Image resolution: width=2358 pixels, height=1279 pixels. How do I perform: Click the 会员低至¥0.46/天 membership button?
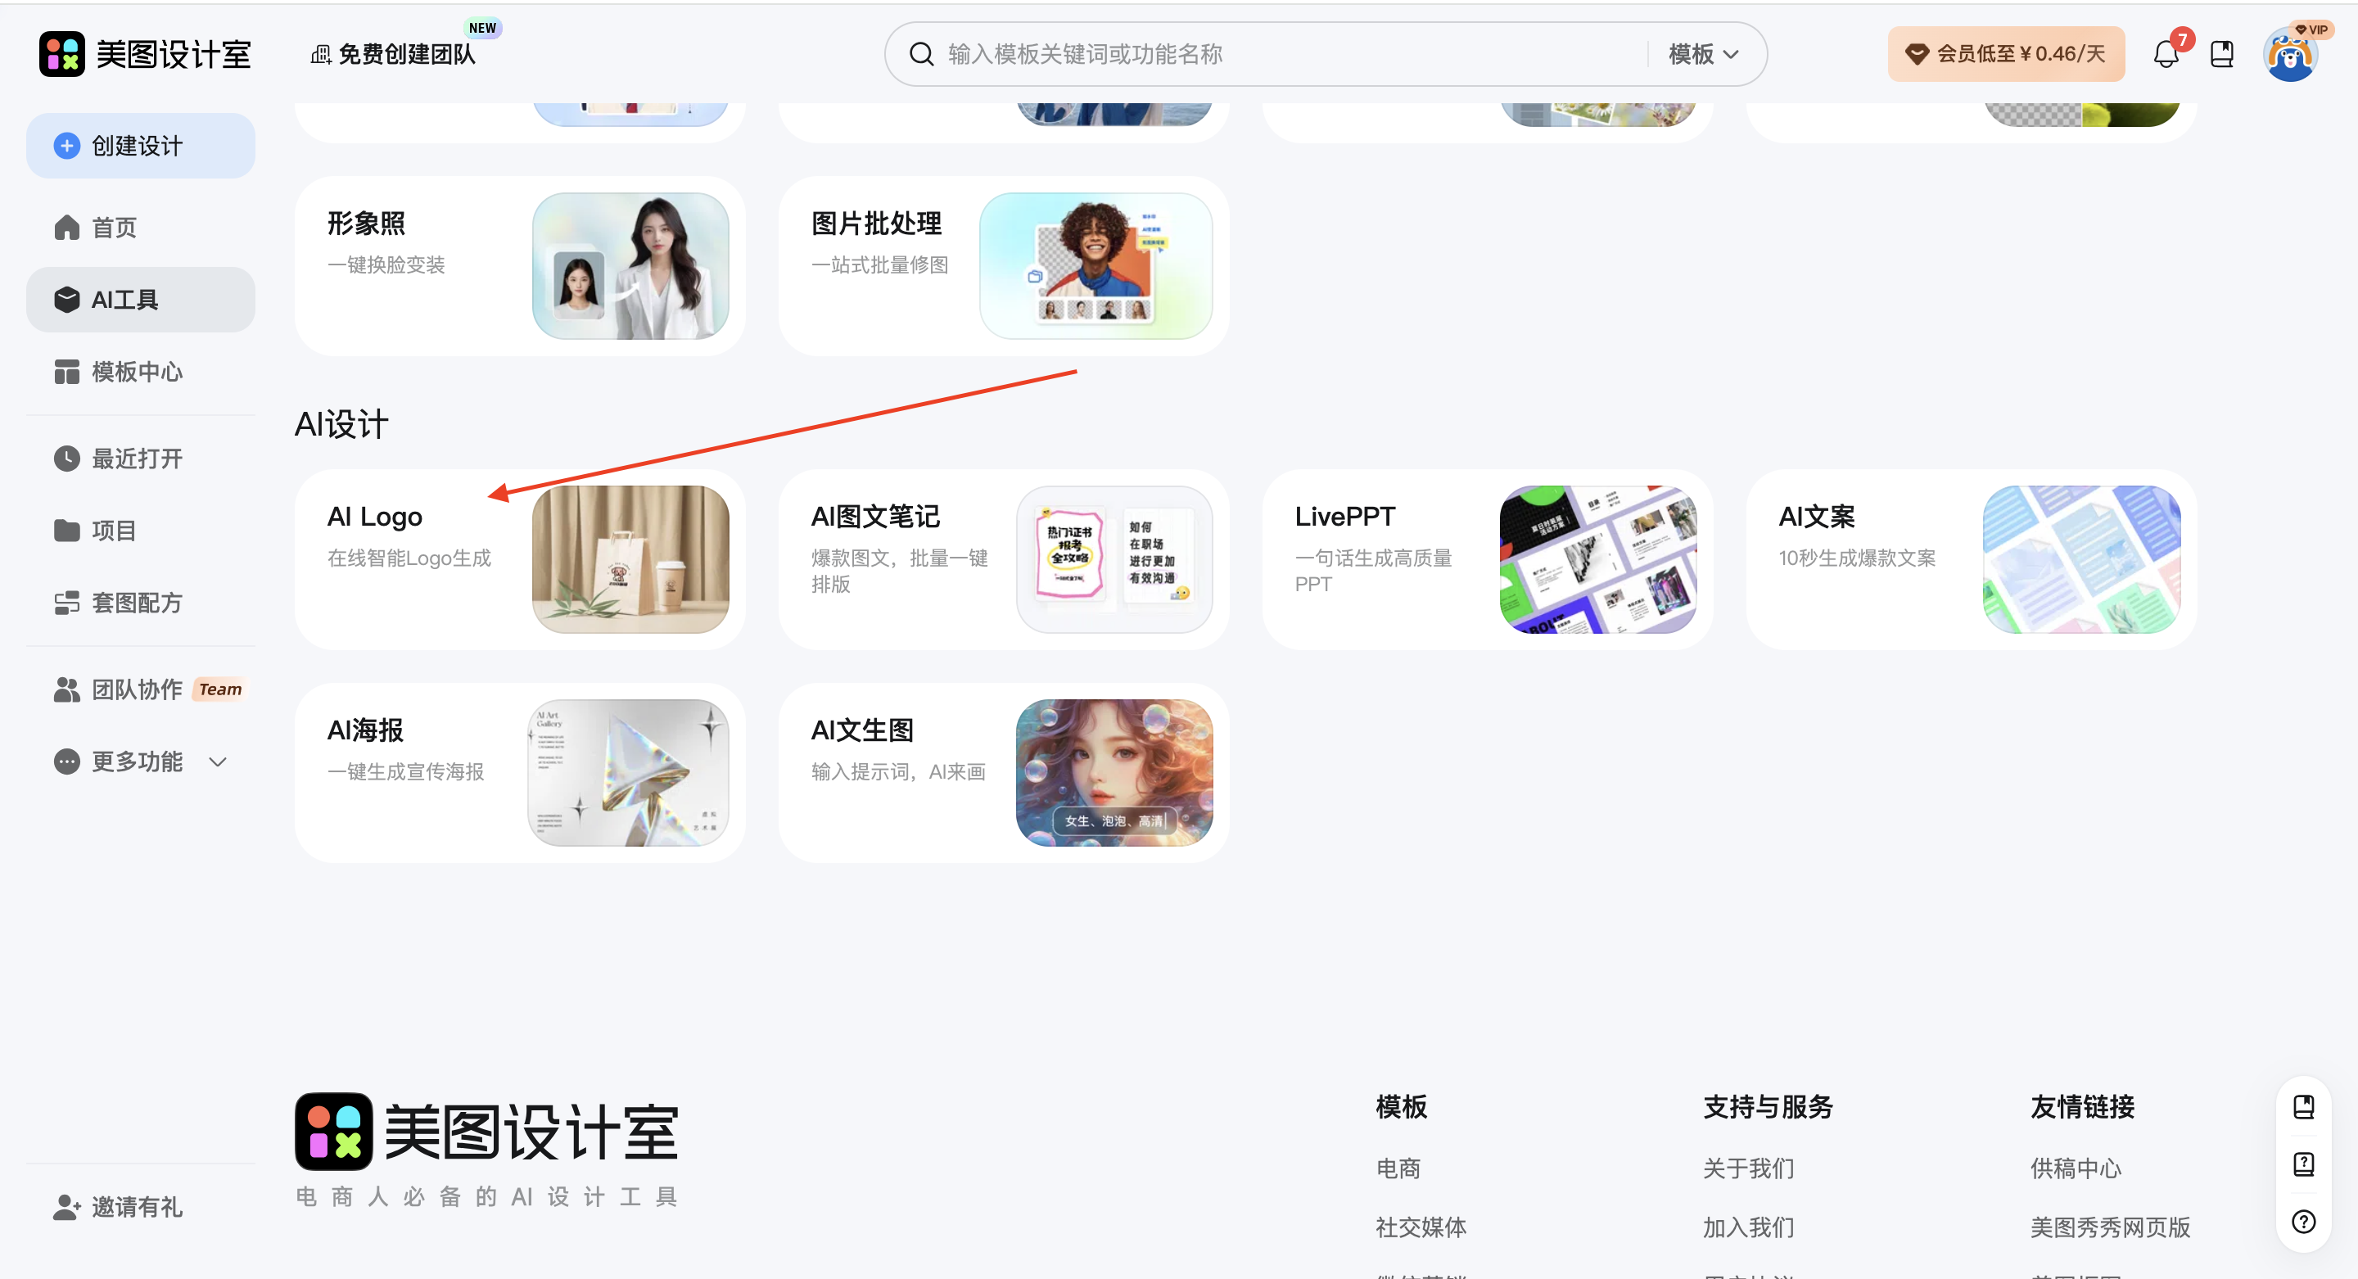coord(2006,53)
